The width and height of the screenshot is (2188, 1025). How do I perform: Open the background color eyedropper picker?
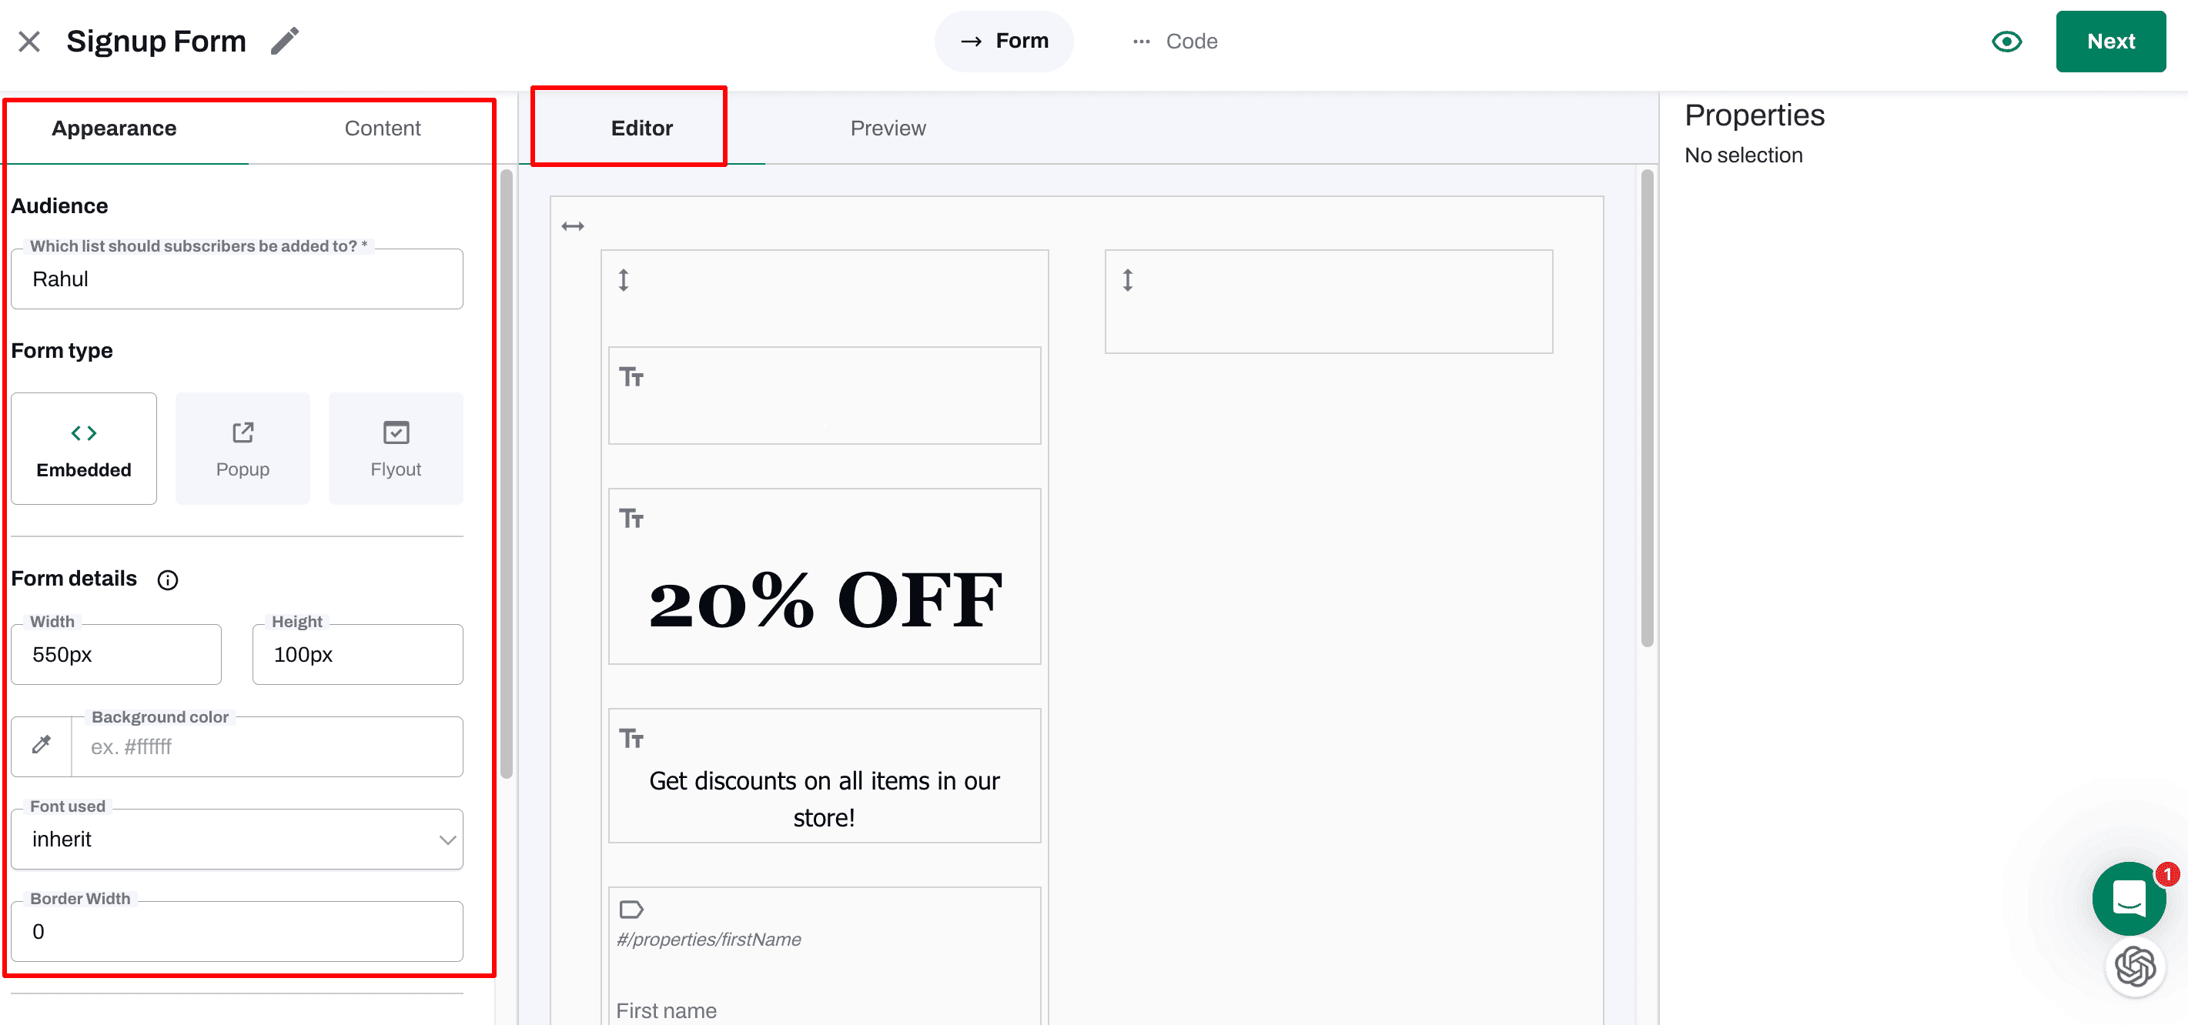point(41,746)
